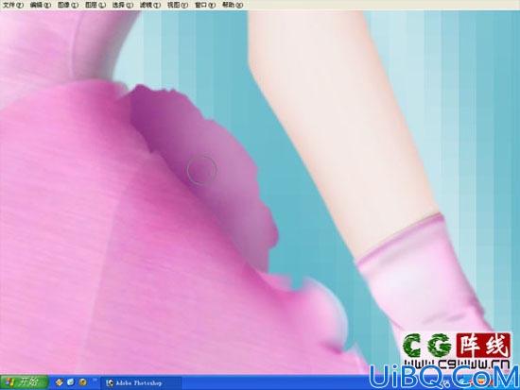Open the 编辑 (Edit) menu
520x390 pixels.
pos(41,5)
